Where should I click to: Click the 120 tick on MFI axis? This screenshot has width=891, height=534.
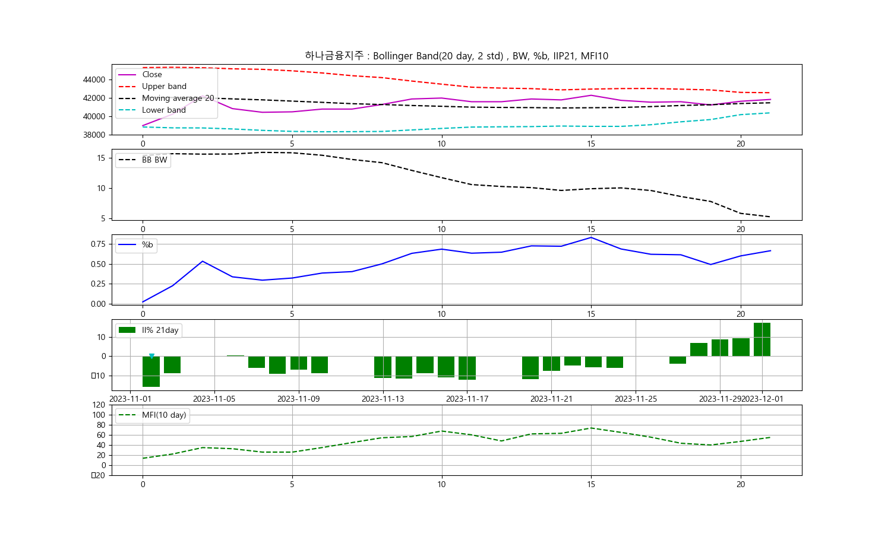[x=99, y=405]
